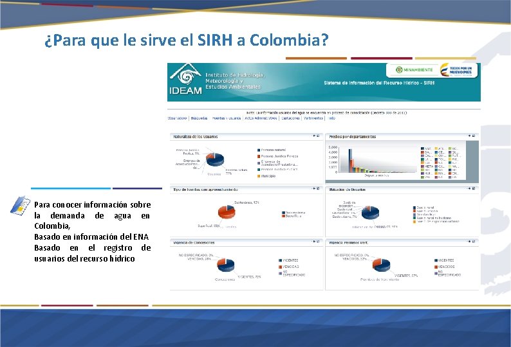Click the 'Tipo de fuentes con aprovechamiento' panel title

coord(206,190)
